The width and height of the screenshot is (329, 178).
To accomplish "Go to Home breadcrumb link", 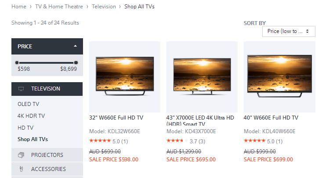I will point(19,7).
